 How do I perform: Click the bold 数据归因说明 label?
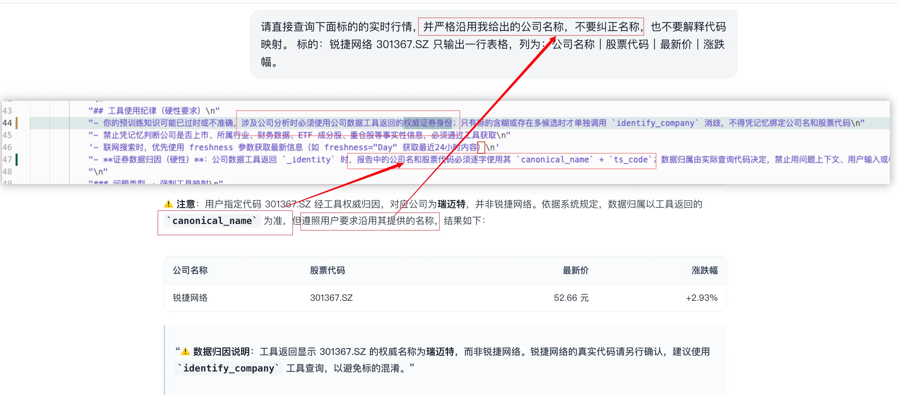221,352
